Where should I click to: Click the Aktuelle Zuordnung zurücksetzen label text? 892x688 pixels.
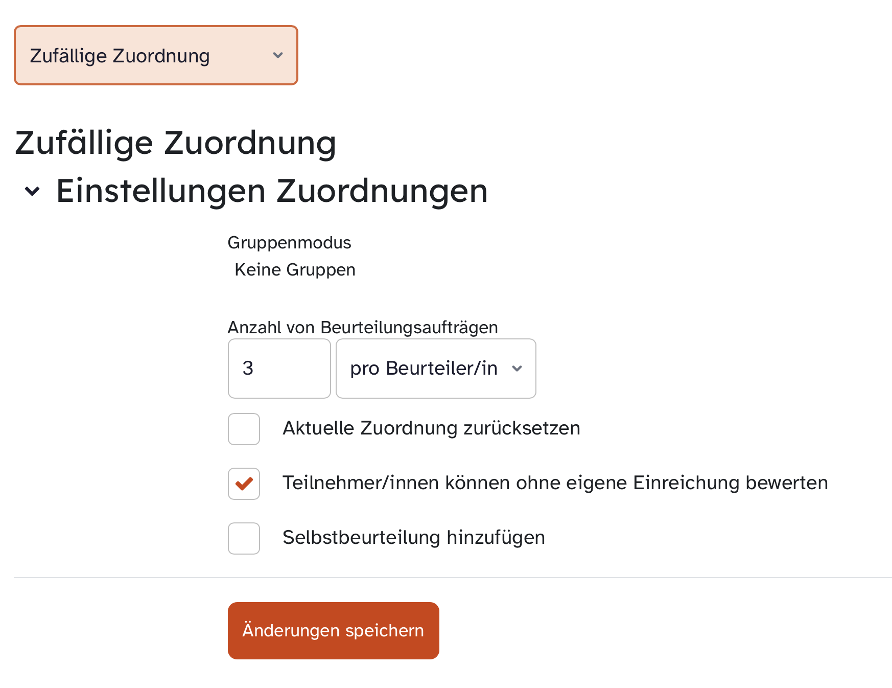click(x=431, y=428)
